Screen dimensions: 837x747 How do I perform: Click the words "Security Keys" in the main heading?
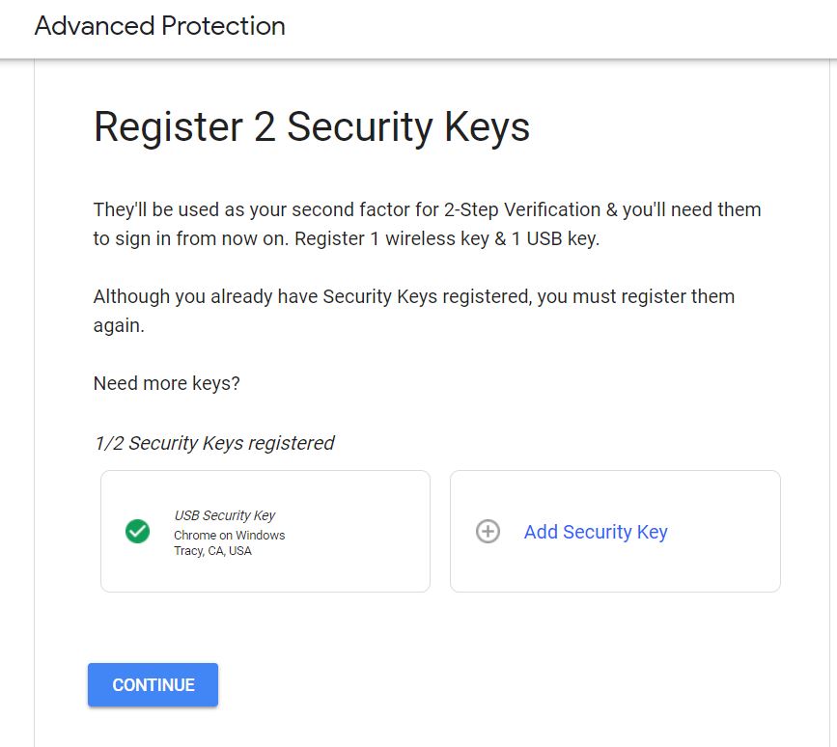click(x=407, y=127)
